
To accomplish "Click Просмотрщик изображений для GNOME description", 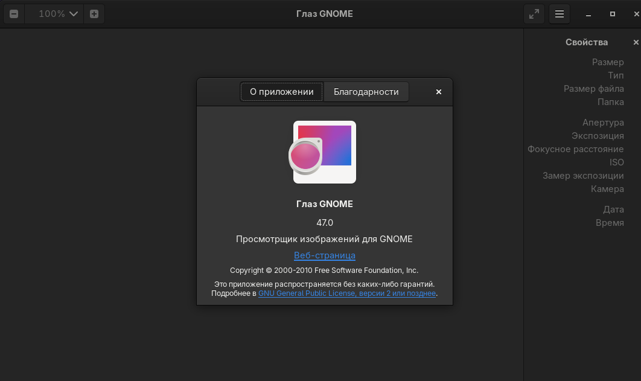I will 324,239.
